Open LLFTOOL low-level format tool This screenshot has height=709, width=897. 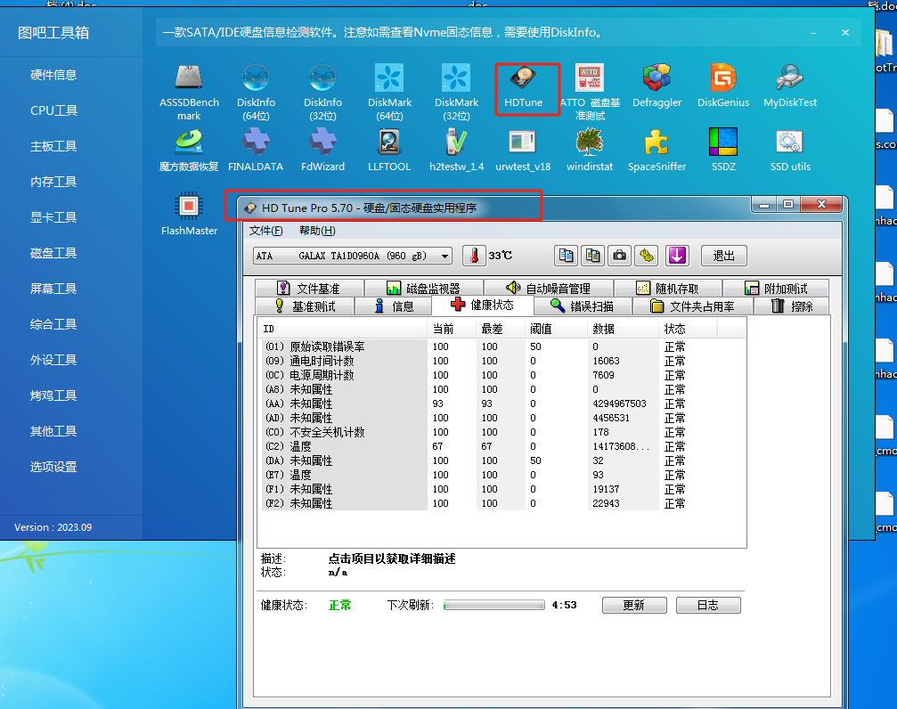389,150
